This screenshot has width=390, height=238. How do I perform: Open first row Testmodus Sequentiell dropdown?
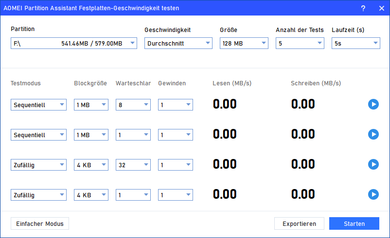(x=38, y=105)
